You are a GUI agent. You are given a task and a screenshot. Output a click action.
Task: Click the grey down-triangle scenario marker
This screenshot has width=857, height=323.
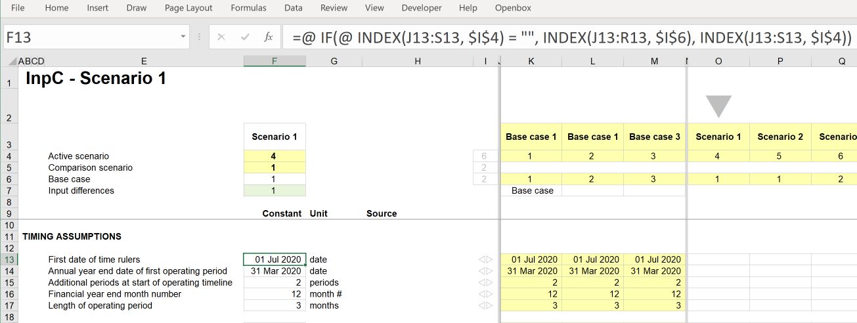(x=718, y=106)
